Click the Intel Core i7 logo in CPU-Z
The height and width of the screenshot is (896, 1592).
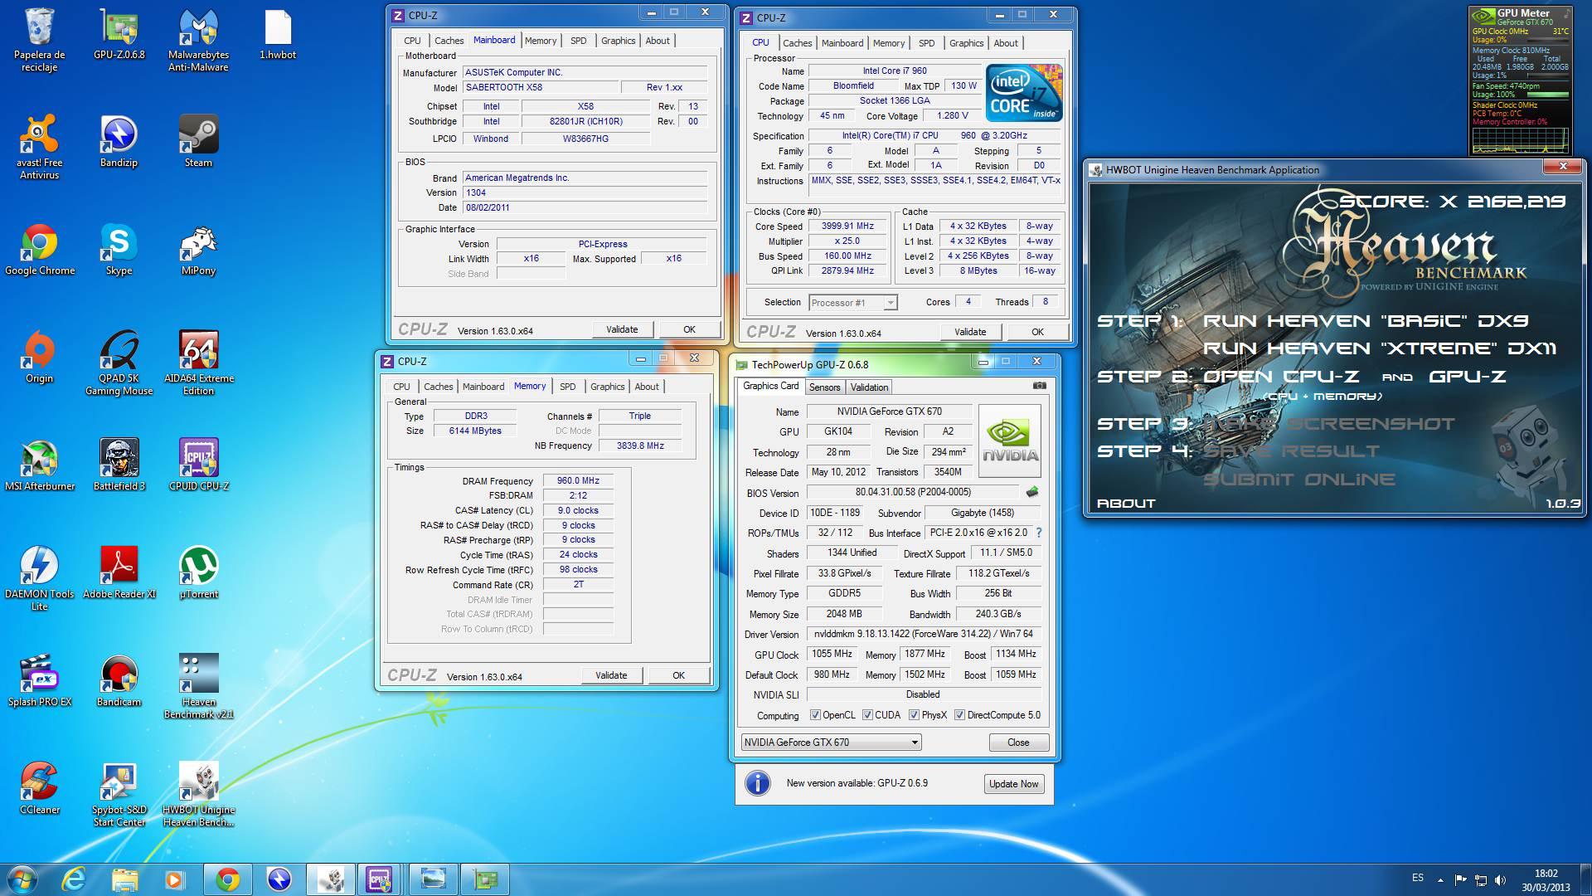coord(1024,93)
